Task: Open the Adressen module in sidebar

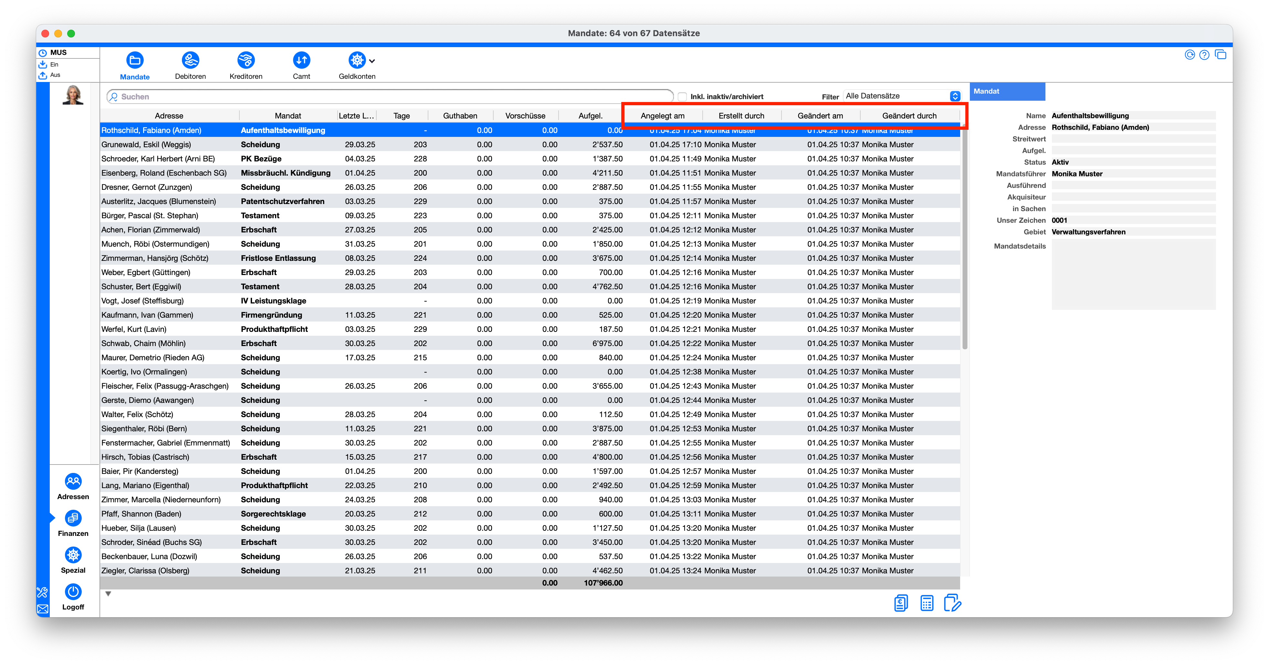Action: 73,481
